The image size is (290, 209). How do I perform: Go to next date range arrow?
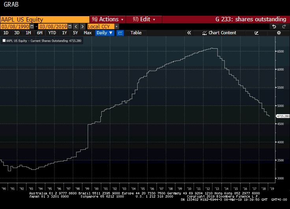[82, 26]
